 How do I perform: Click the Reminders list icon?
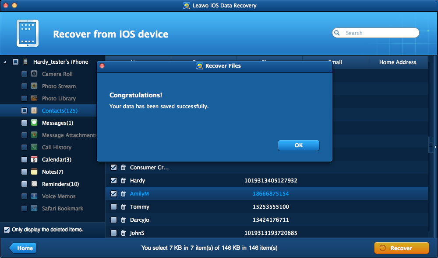pos(34,184)
